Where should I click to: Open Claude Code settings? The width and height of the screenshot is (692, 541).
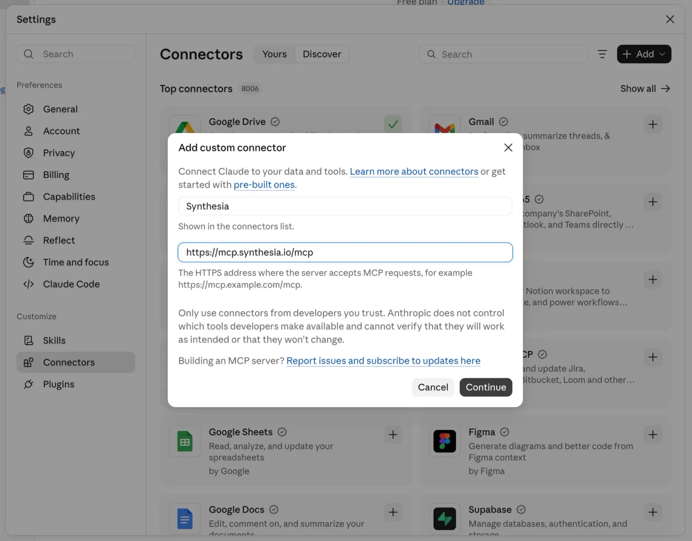pyautogui.click(x=76, y=284)
